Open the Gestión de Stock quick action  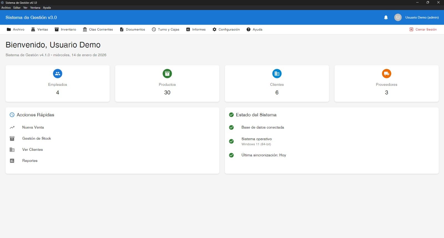(x=37, y=138)
